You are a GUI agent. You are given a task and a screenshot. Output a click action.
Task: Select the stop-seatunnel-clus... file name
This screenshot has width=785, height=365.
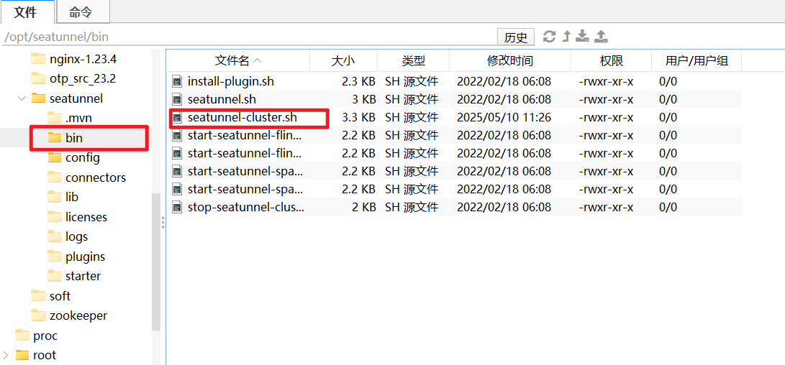tap(246, 207)
